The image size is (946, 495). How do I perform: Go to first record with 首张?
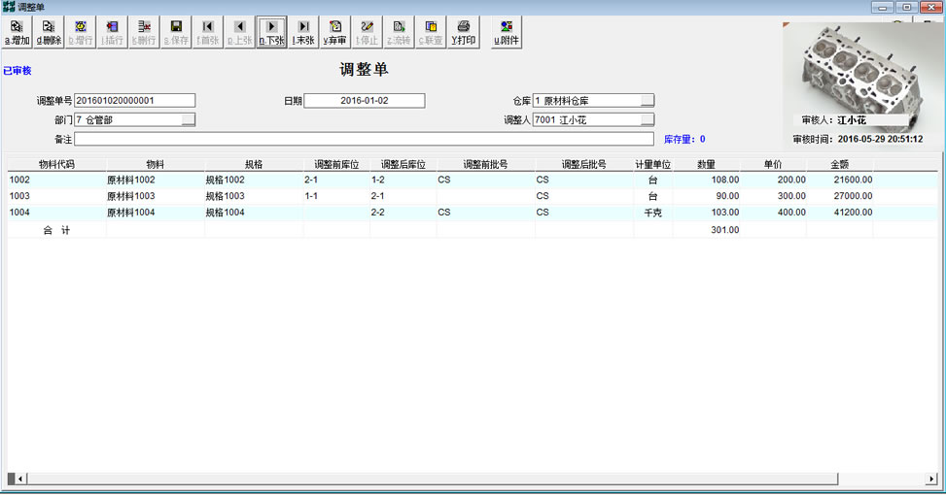pyautogui.click(x=207, y=33)
